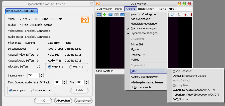Open the EPG program guide icon

tap(122, 15)
